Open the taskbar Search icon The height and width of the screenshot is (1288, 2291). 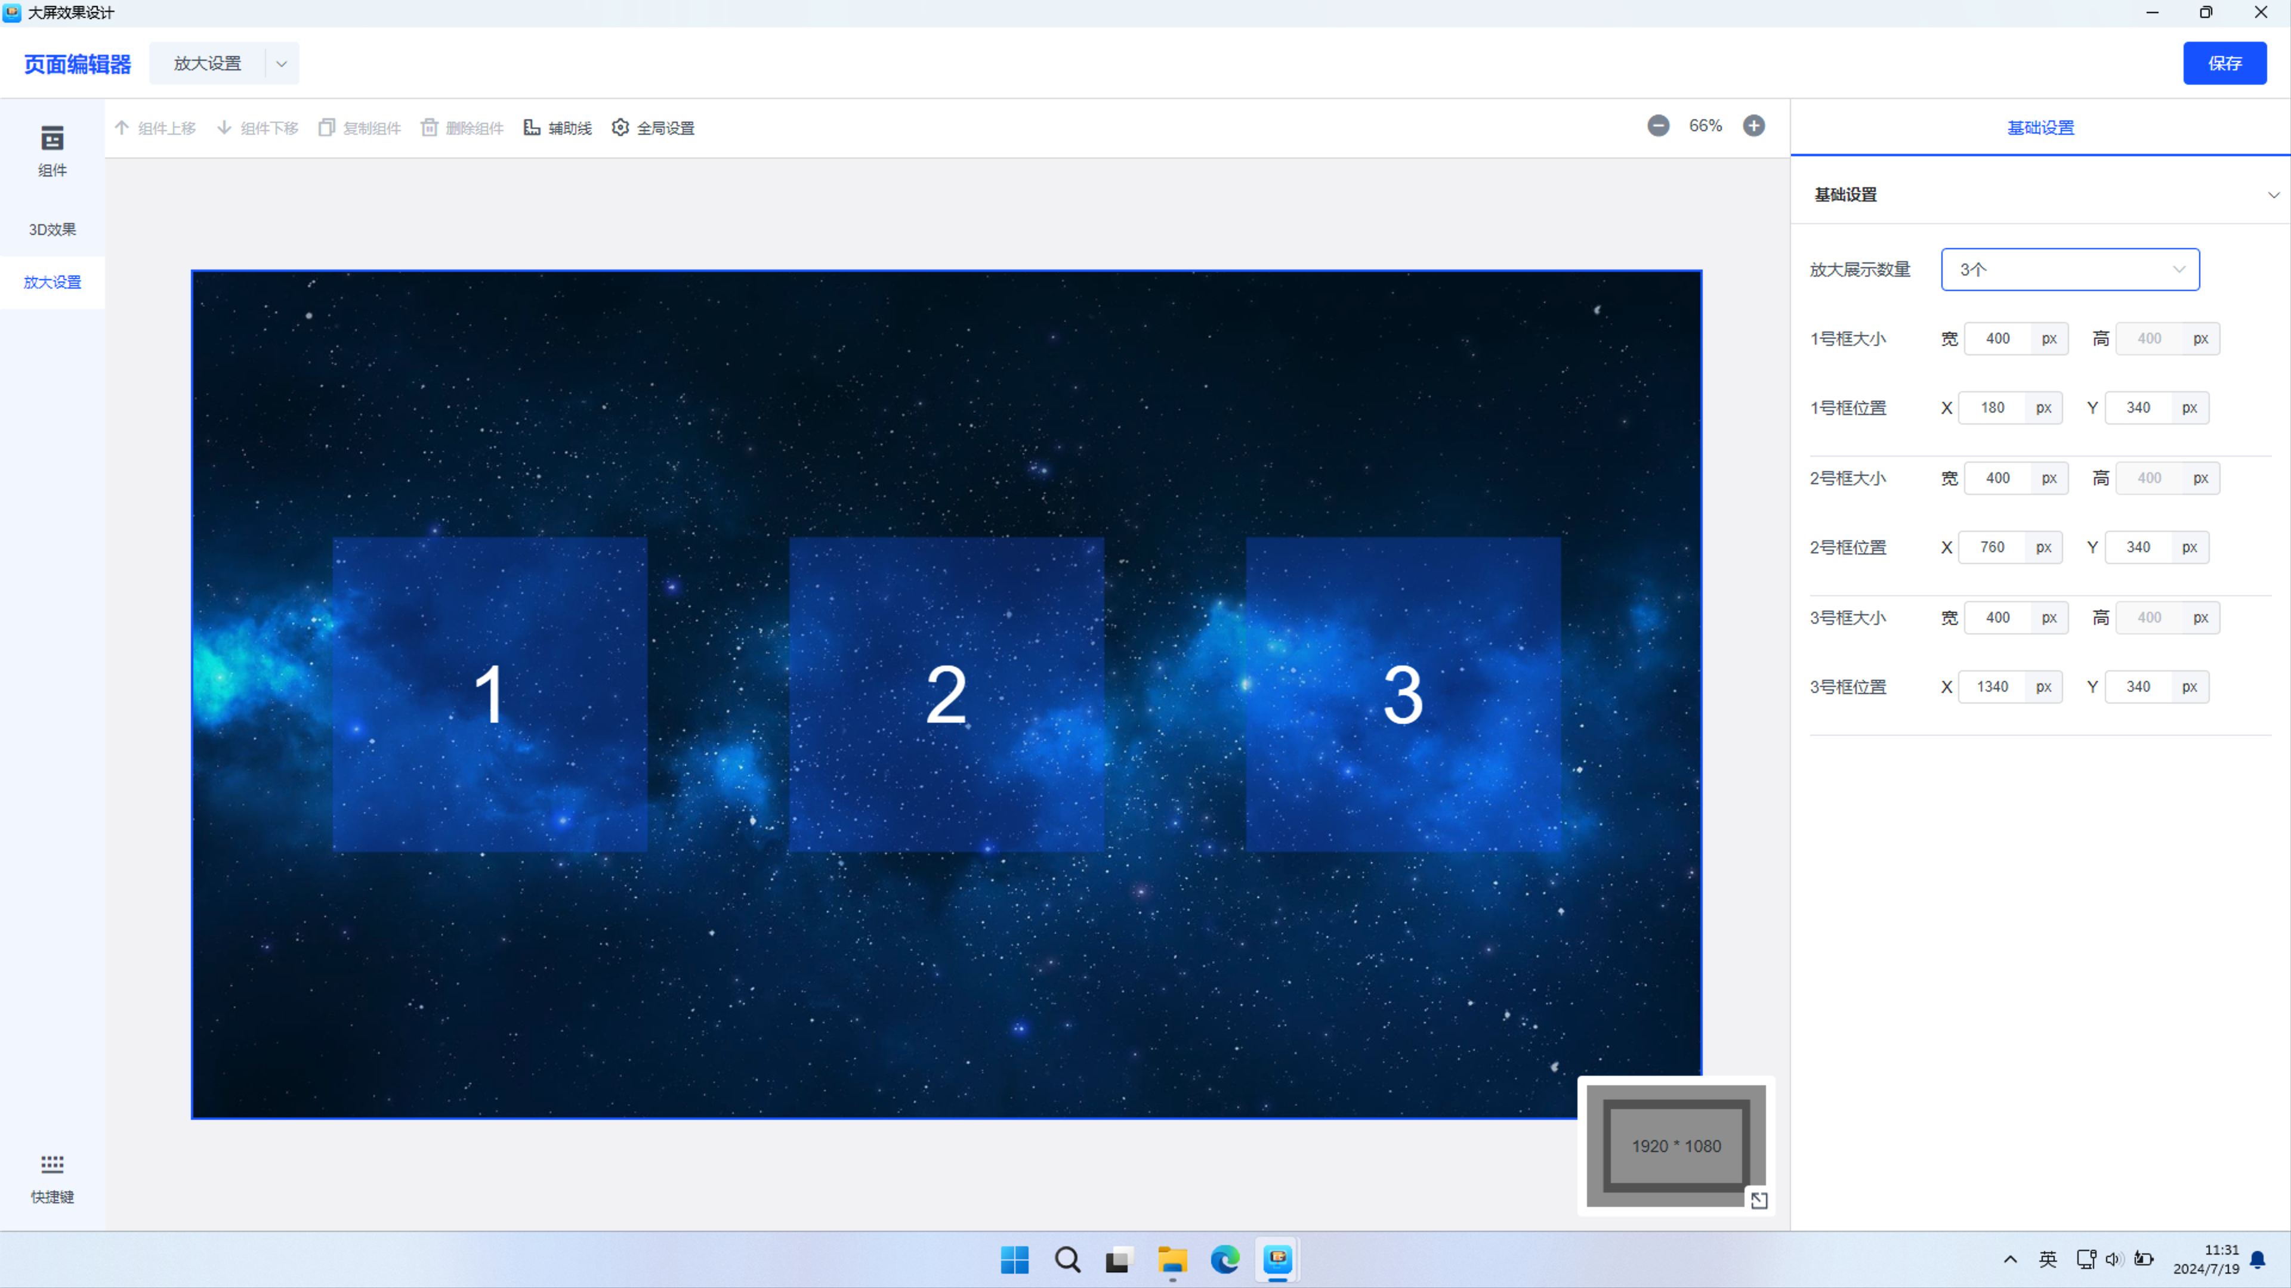(x=1067, y=1259)
